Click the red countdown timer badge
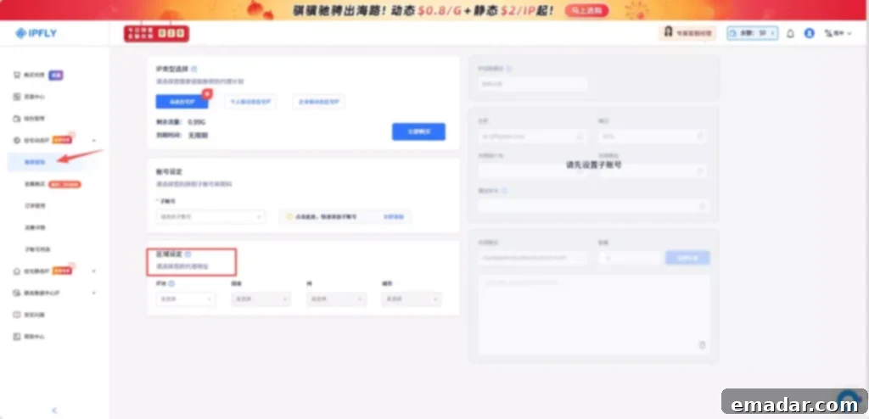Viewport: 869px width, 419px height. (x=156, y=33)
